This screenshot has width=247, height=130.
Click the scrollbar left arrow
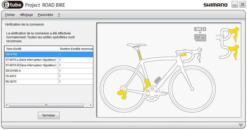coord(7,105)
